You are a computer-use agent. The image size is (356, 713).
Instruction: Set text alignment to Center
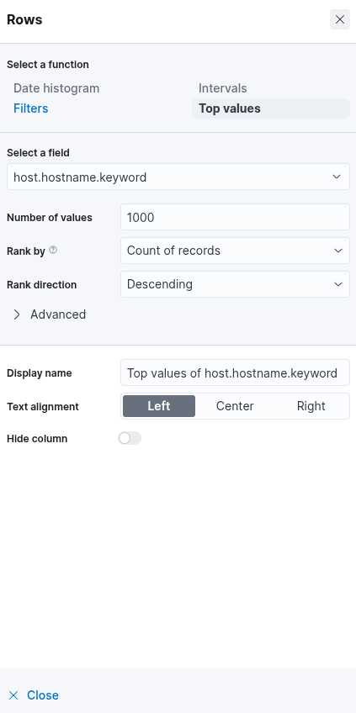[x=235, y=406]
